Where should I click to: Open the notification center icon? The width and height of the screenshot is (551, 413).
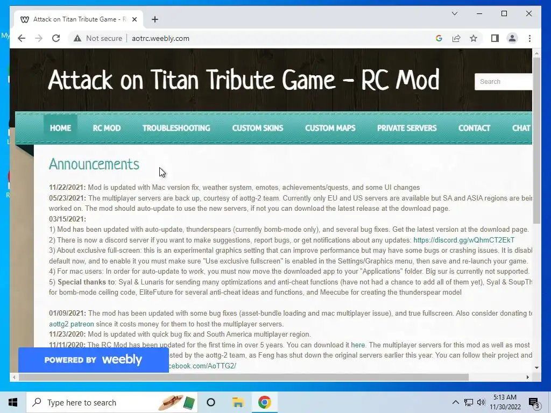pos(534,402)
